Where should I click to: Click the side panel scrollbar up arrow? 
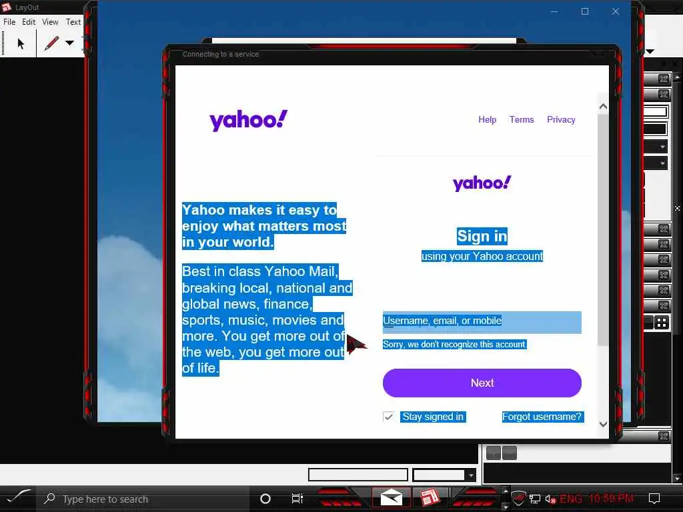pos(678,77)
